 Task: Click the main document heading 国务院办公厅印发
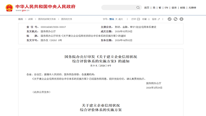[x=101, y=59]
